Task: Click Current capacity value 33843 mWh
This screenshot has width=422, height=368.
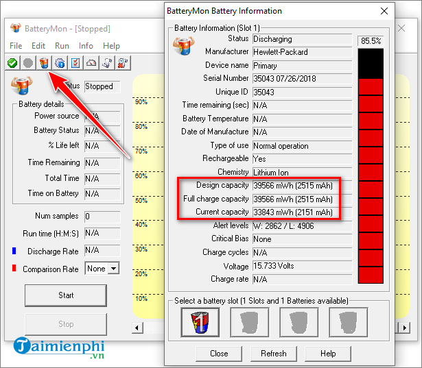Action: pos(302,212)
